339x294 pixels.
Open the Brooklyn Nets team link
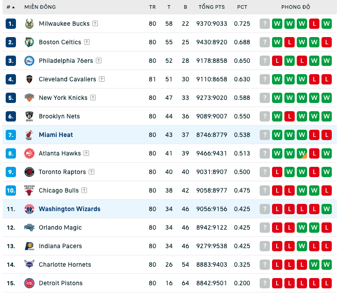click(x=59, y=116)
